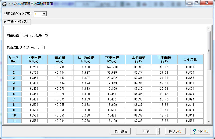The width and height of the screenshot is (215, 139).
Task: Click the blue question mark help icon
Action: (194, 131)
